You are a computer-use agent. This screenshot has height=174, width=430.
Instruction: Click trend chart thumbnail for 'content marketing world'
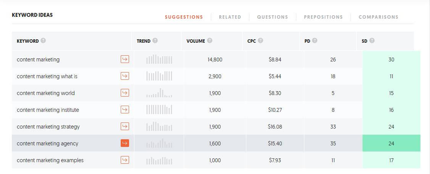coord(159,93)
